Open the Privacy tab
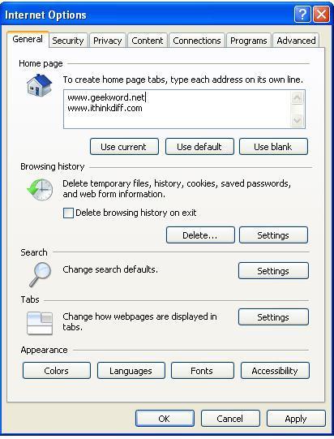This screenshot has width=334, height=439. click(x=108, y=41)
